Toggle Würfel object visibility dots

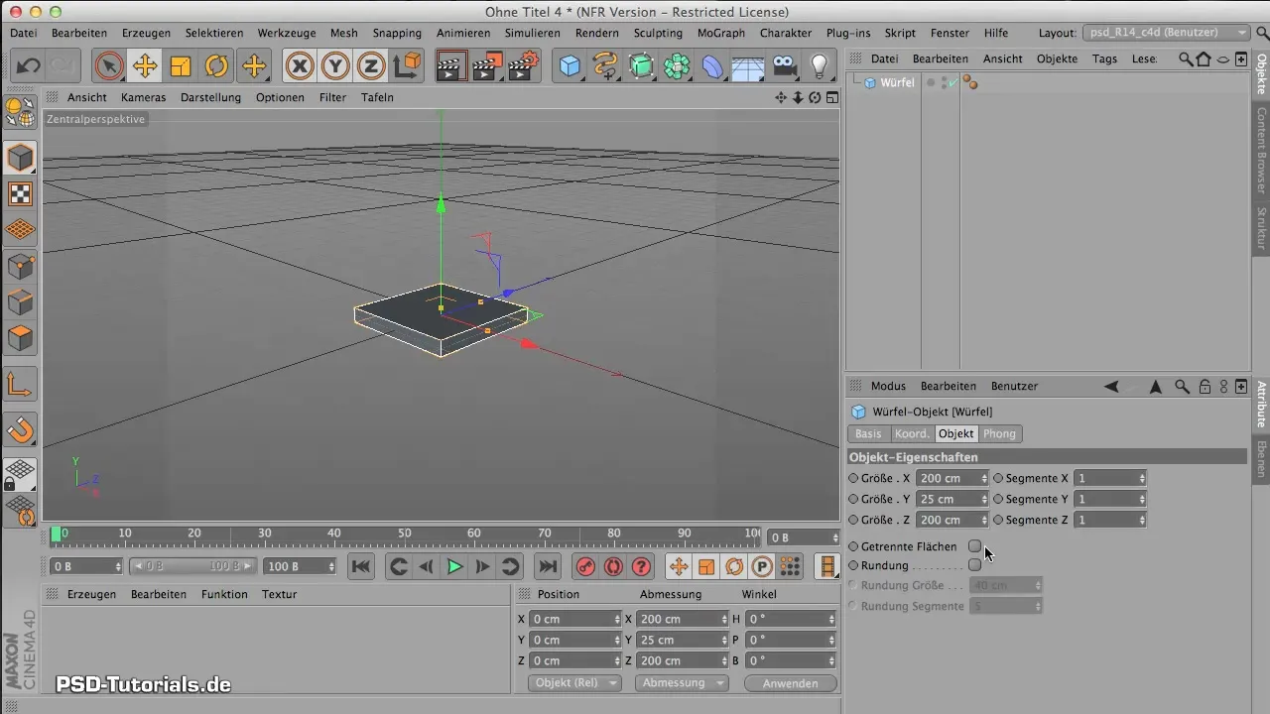944,83
